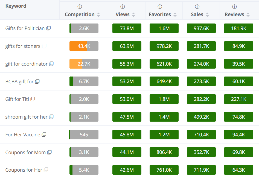
Task: Click info icon above Favorites column
Action: (160, 7)
